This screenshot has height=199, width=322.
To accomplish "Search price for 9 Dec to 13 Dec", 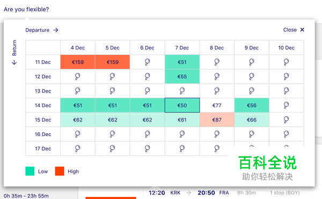I will click(x=252, y=91).
